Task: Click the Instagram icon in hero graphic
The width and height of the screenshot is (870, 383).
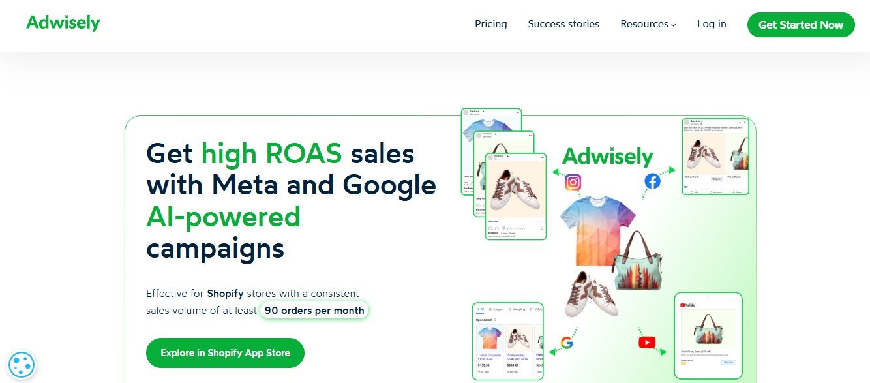Action: tap(573, 182)
